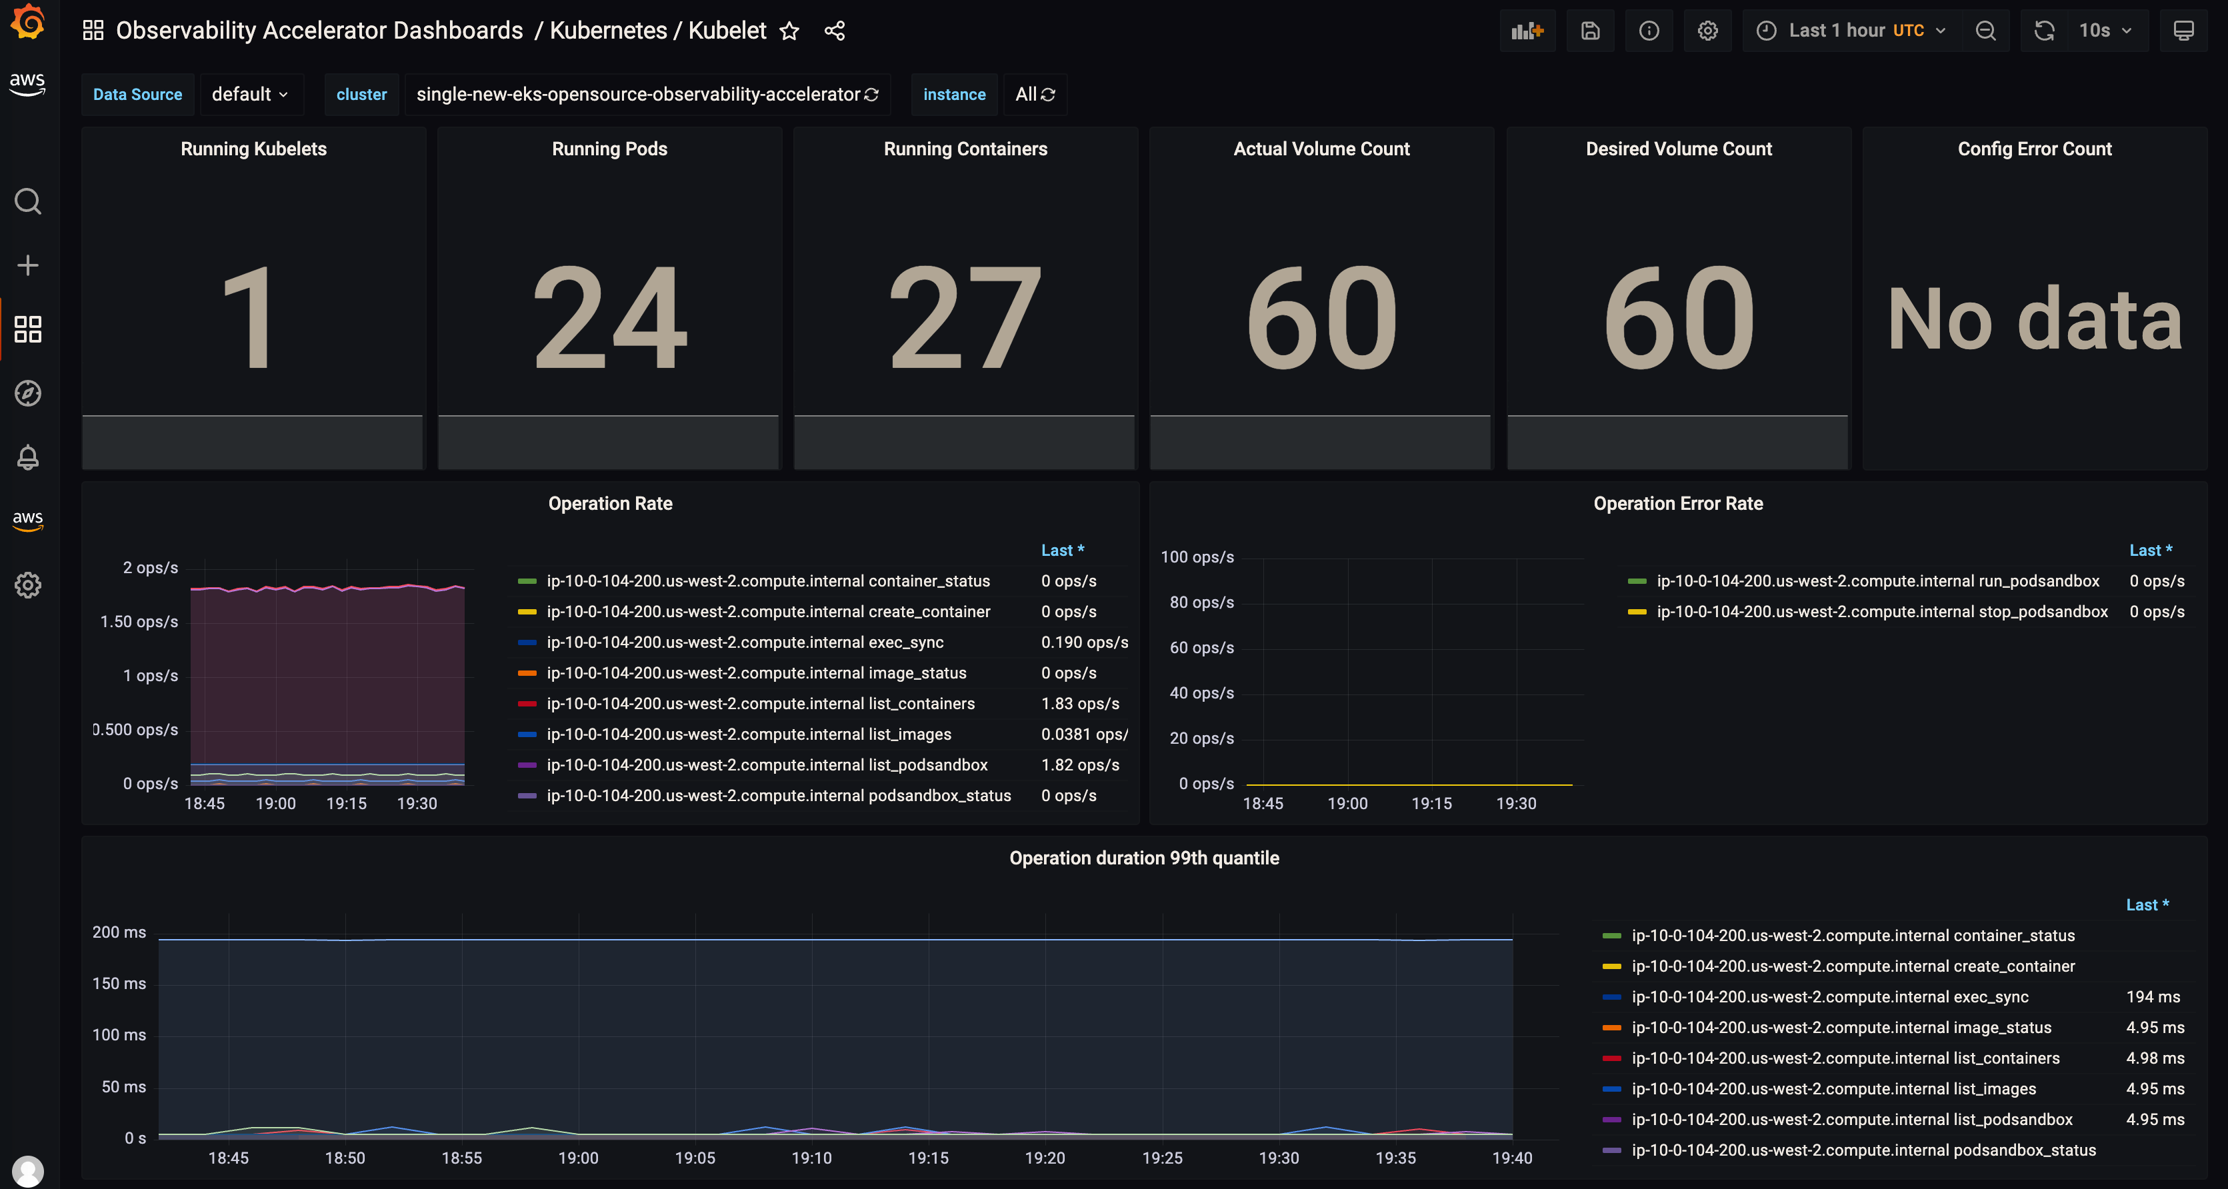Screen dimensions: 2228x1189
Task: Toggle exec_sync series in Operation Rate legend
Action: tap(745, 642)
